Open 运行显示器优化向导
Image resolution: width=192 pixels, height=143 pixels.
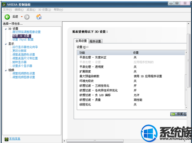(25, 47)
